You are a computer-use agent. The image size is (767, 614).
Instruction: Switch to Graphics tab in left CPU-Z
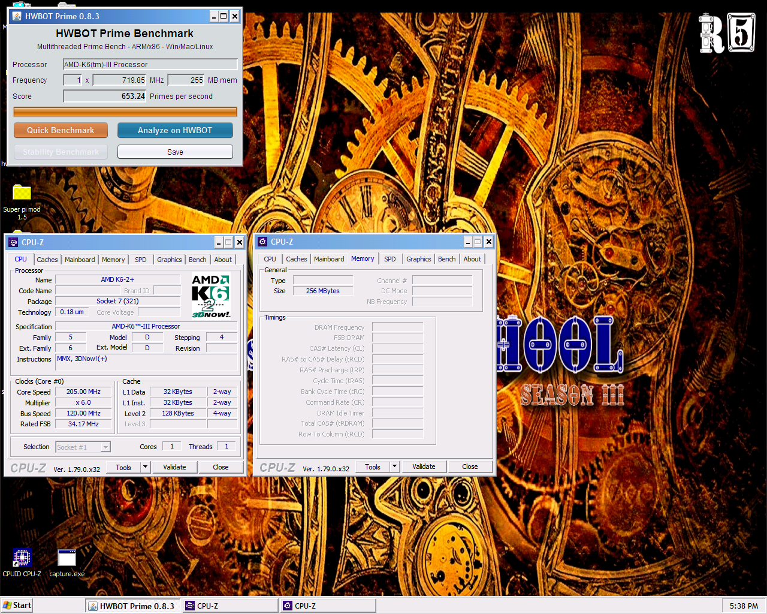point(170,260)
